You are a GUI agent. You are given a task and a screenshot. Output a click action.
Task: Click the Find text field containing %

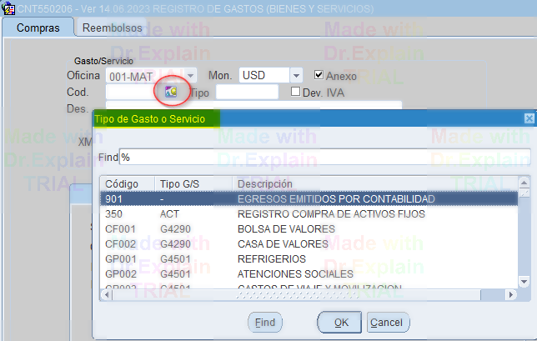pyautogui.click(x=324, y=157)
